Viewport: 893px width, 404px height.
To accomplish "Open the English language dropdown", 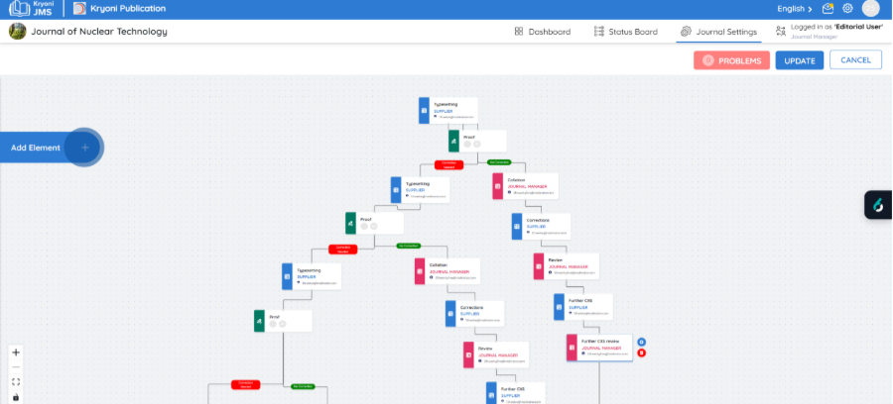I will click(x=795, y=9).
